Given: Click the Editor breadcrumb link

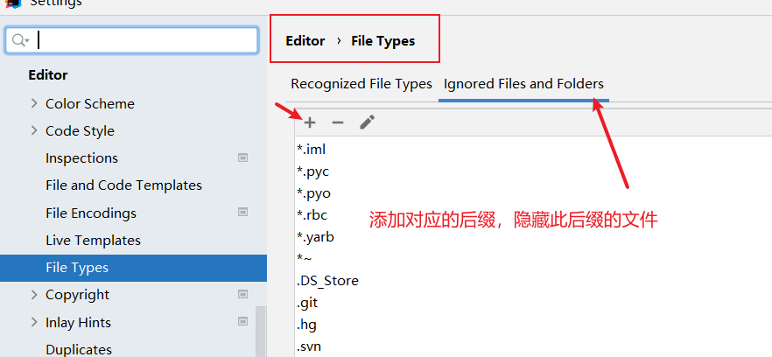Looking at the screenshot, I should [305, 40].
